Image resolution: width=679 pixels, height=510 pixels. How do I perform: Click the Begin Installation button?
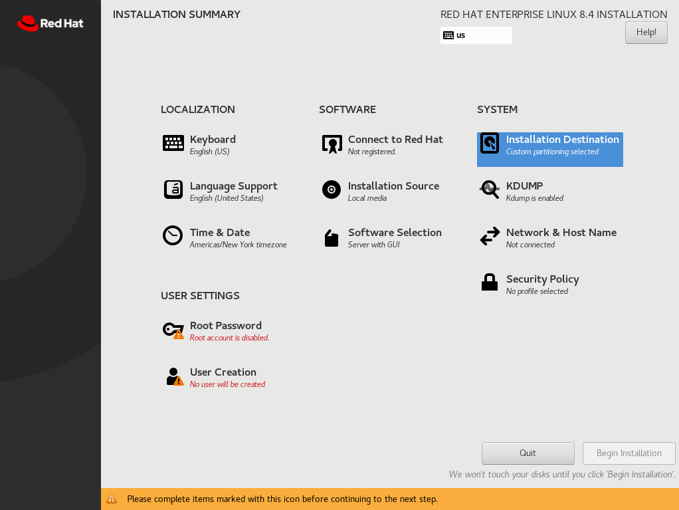pyautogui.click(x=629, y=453)
